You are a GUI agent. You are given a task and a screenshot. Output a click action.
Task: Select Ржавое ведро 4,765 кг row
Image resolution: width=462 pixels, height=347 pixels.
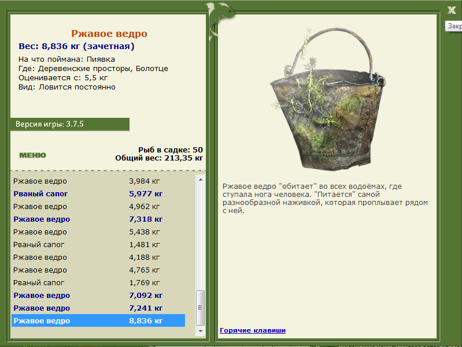click(98, 270)
